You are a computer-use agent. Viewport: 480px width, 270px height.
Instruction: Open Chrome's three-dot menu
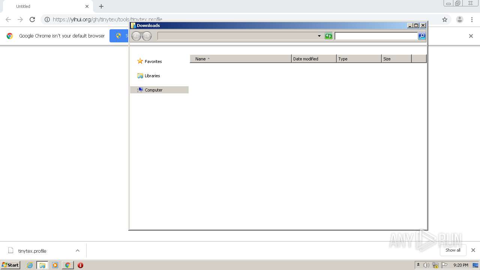472,19
